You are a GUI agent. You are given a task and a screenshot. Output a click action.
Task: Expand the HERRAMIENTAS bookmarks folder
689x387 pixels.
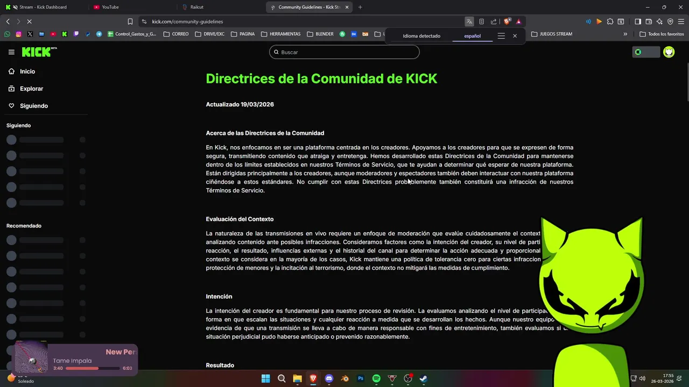click(281, 34)
